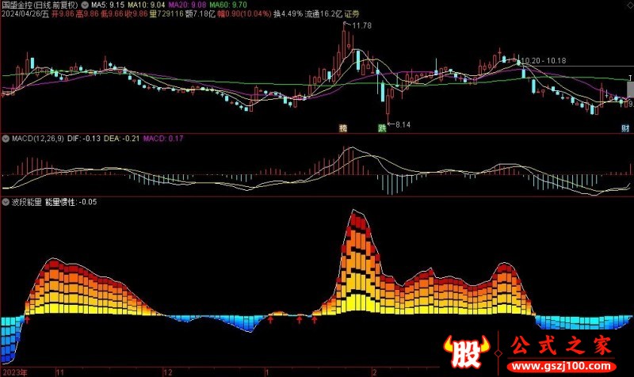Open the www.gszj100.com link

coord(566,368)
